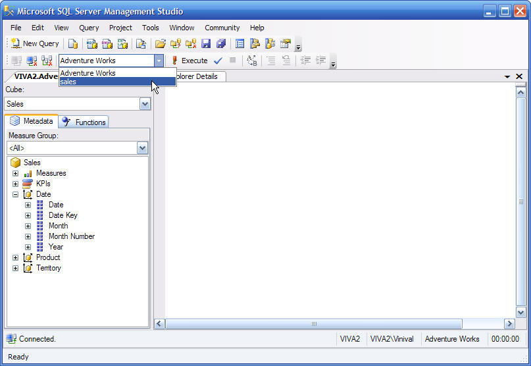Screen dimensions: 531x366
Task: Click the Uncomment selected lines icon
Action: coord(286,61)
